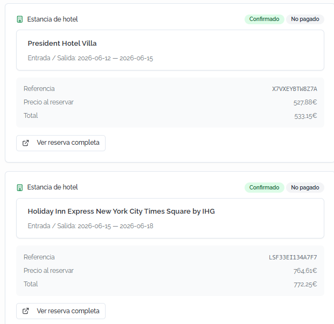This screenshot has width=334, height=324.
Task: Click hotel building icon for President Hotel Villa
Action: pos(20,19)
